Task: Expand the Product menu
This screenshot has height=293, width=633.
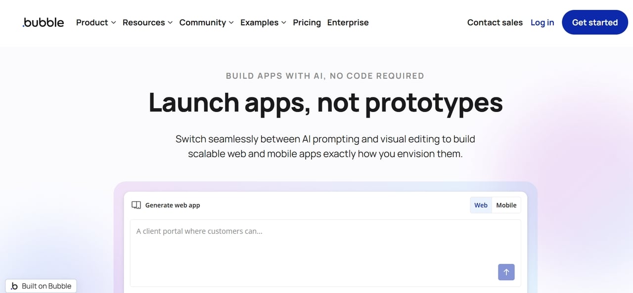Action: tap(96, 22)
